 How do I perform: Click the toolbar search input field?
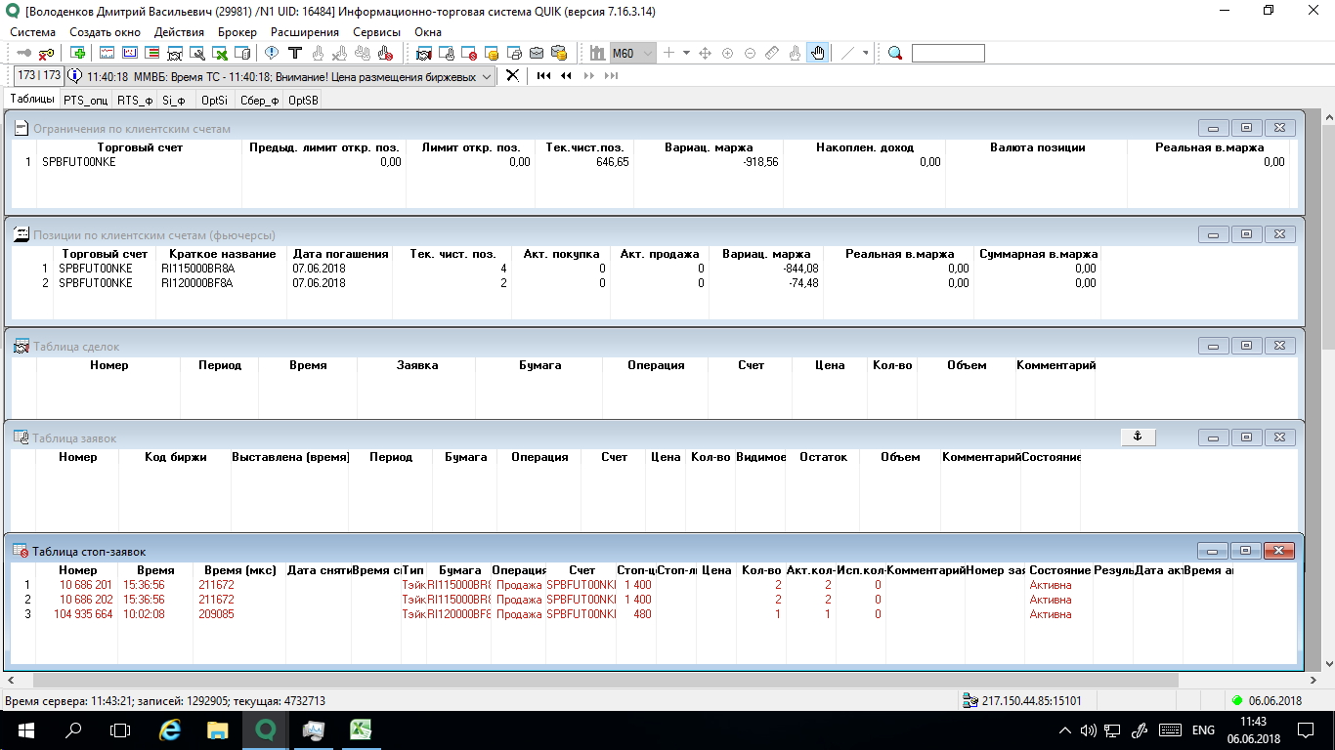coord(947,53)
